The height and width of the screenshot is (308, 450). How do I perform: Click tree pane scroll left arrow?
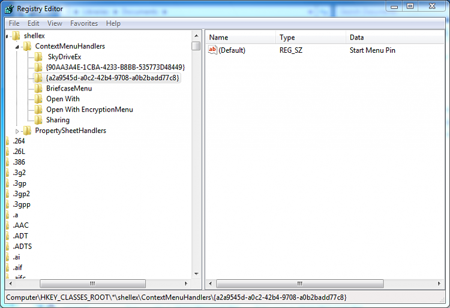click(x=11, y=283)
